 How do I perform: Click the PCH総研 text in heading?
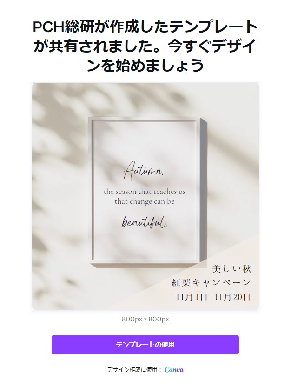click(x=65, y=27)
